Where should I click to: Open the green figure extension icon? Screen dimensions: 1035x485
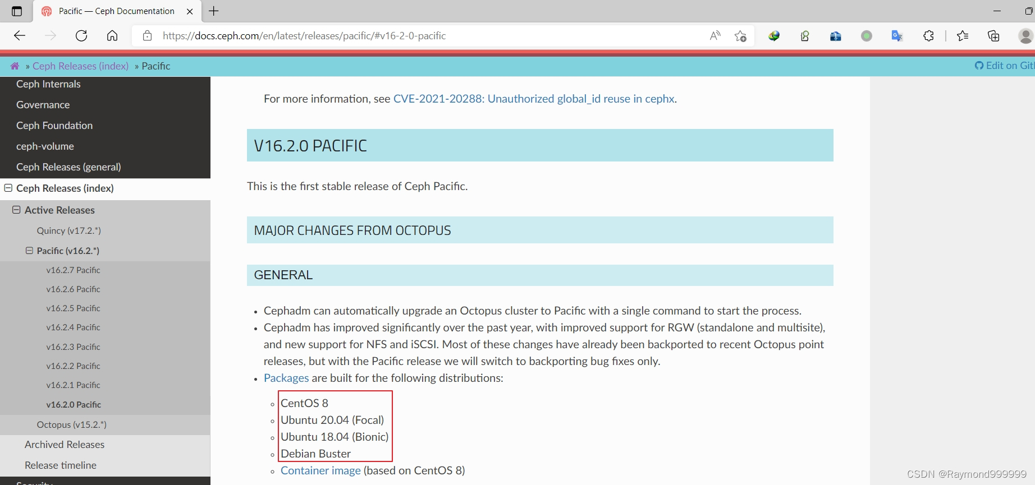tap(805, 36)
